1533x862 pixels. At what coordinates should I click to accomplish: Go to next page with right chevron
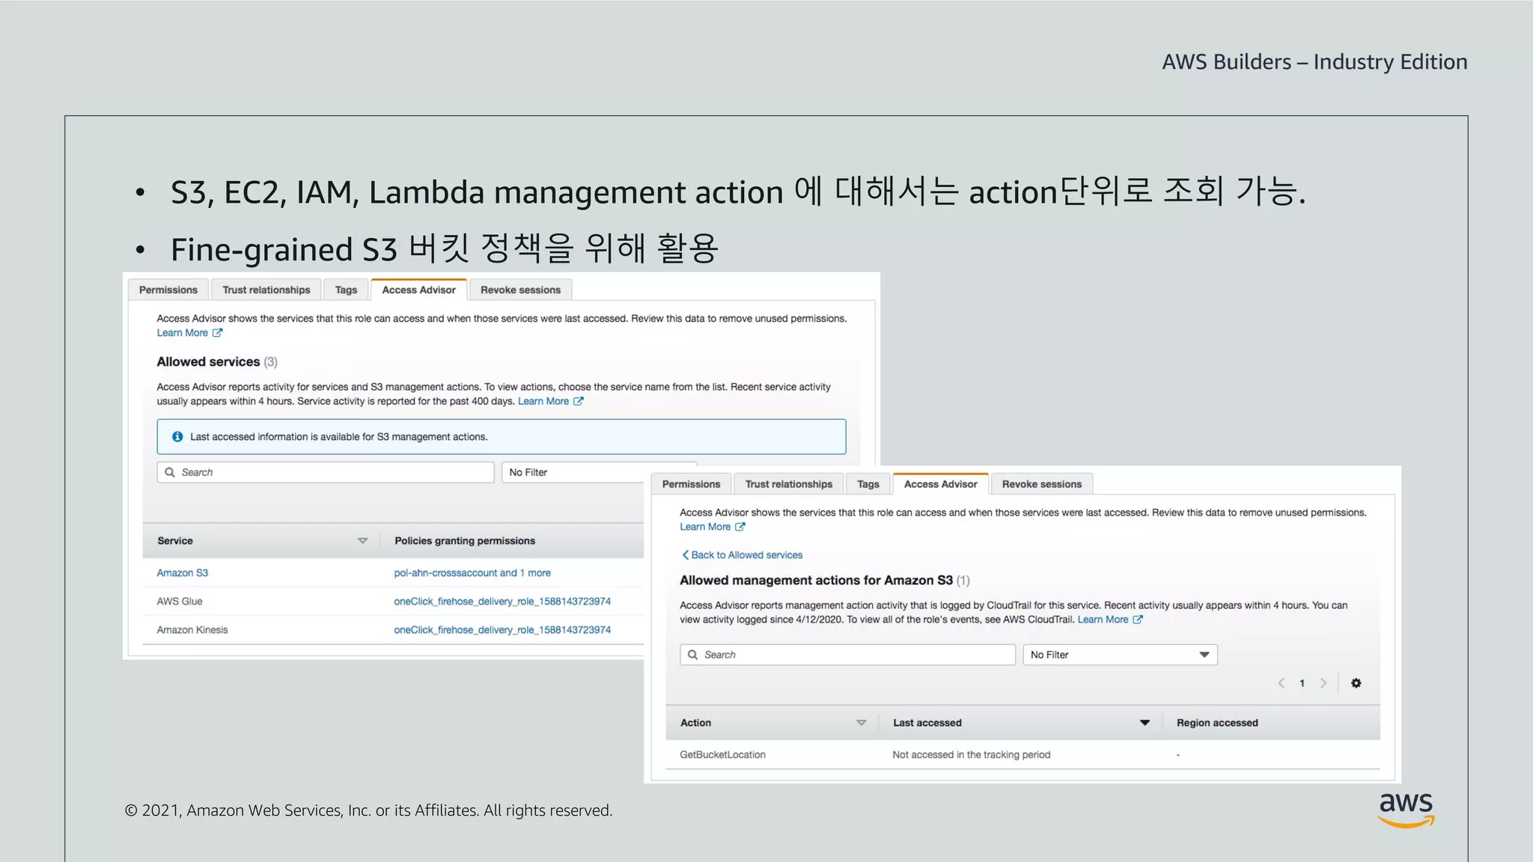click(1323, 683)
